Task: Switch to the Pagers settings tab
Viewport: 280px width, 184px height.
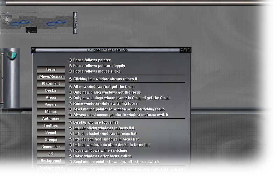Action: pyautogui.click(x=51, y=104)
